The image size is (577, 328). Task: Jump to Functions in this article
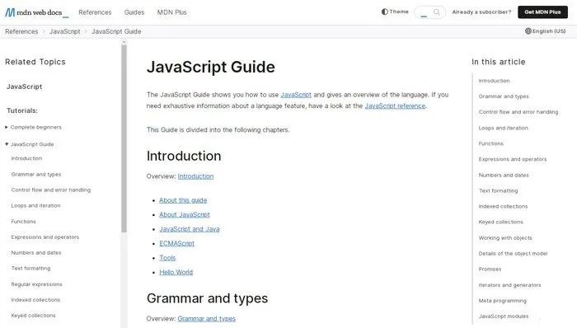[x=491, y=143]
